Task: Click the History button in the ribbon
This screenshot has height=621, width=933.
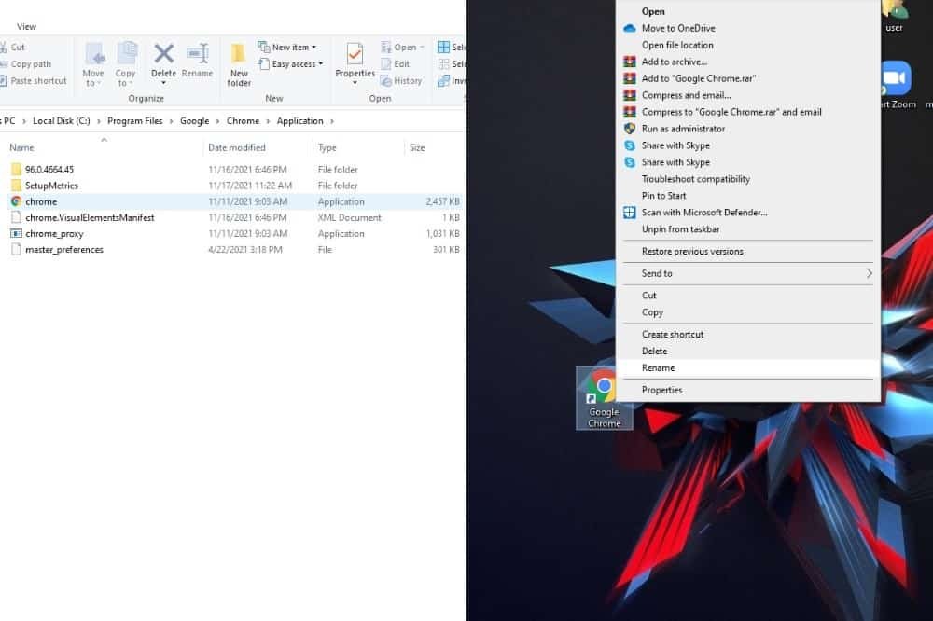Action: (x=401, y=81)
